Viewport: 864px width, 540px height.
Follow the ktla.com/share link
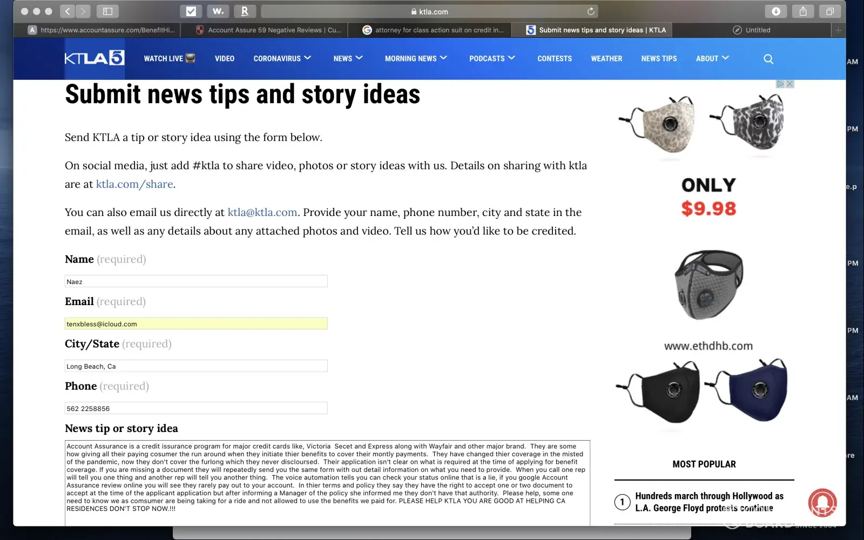click(134, 184)
